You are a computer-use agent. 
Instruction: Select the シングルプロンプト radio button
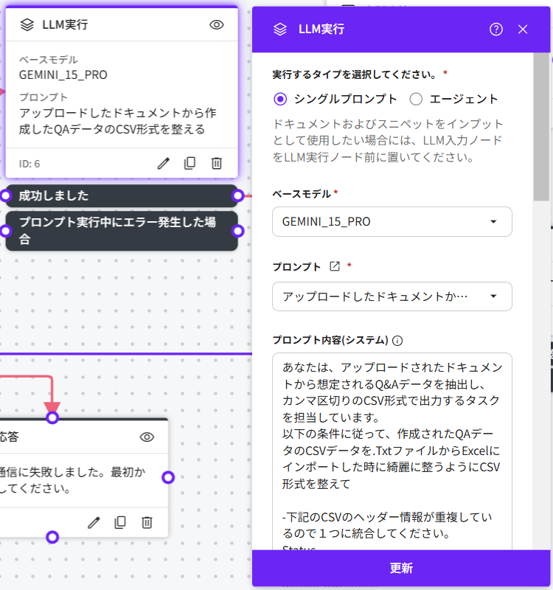tap(280, 99)
